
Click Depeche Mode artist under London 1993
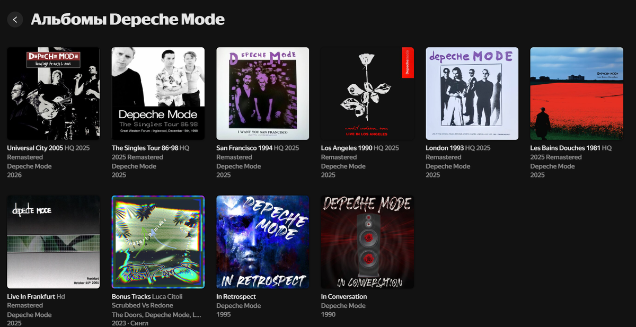[x=448, y=166]
